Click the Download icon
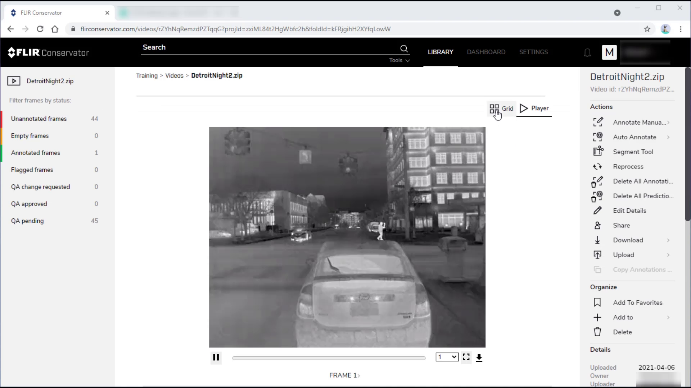This screenshot has width=691, height=388. coord(598,240)
